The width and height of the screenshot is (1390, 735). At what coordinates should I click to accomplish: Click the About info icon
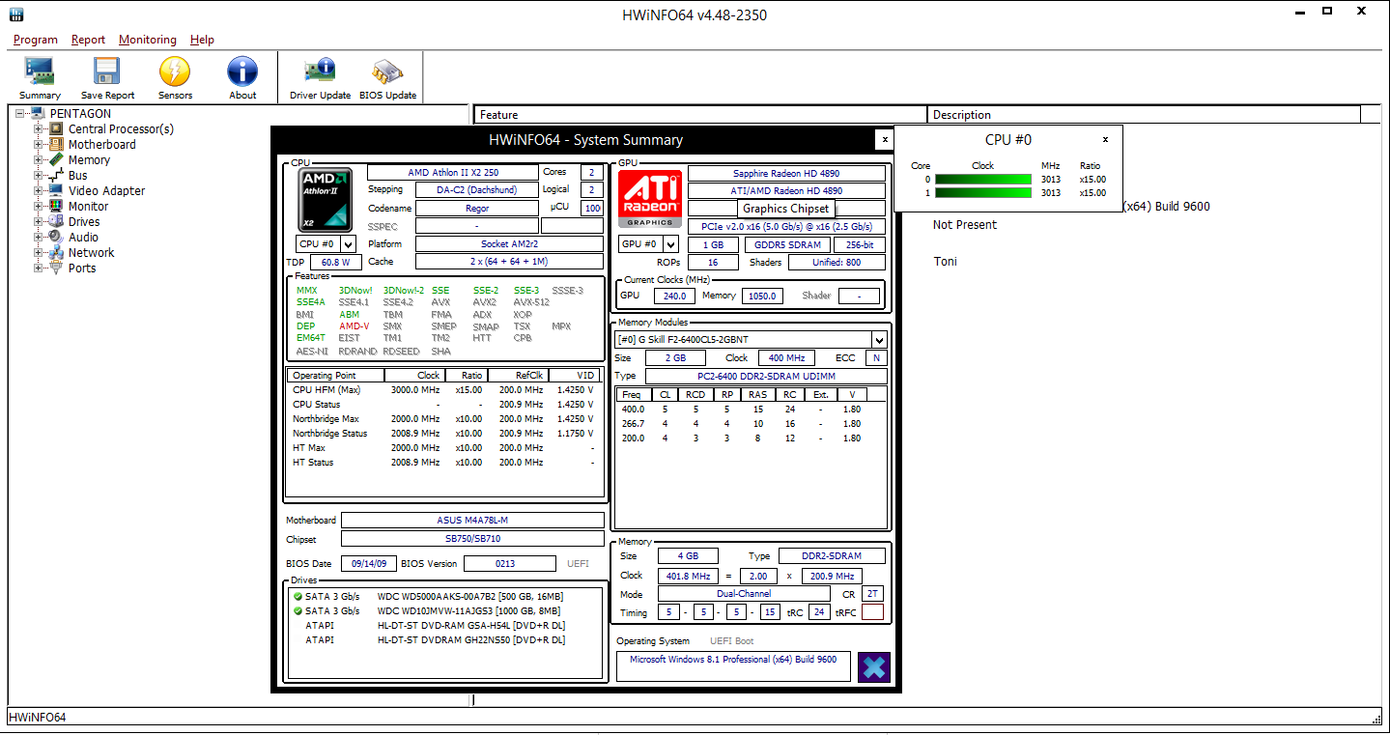(242, 72)
